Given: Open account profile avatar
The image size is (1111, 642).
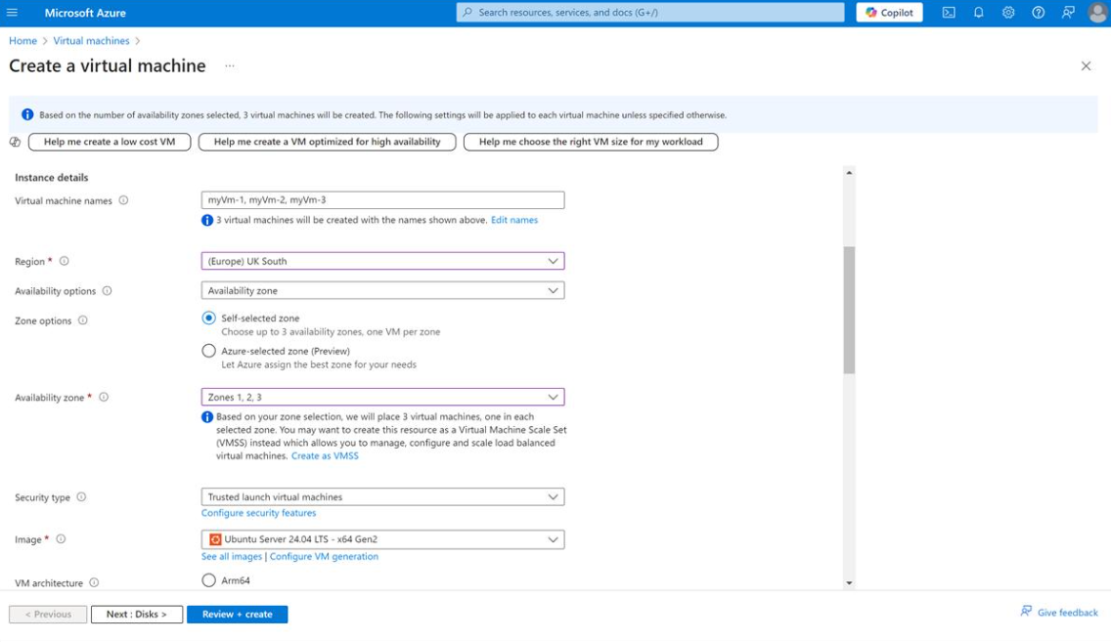Looking at the screenshot, I should (1098, 13).
